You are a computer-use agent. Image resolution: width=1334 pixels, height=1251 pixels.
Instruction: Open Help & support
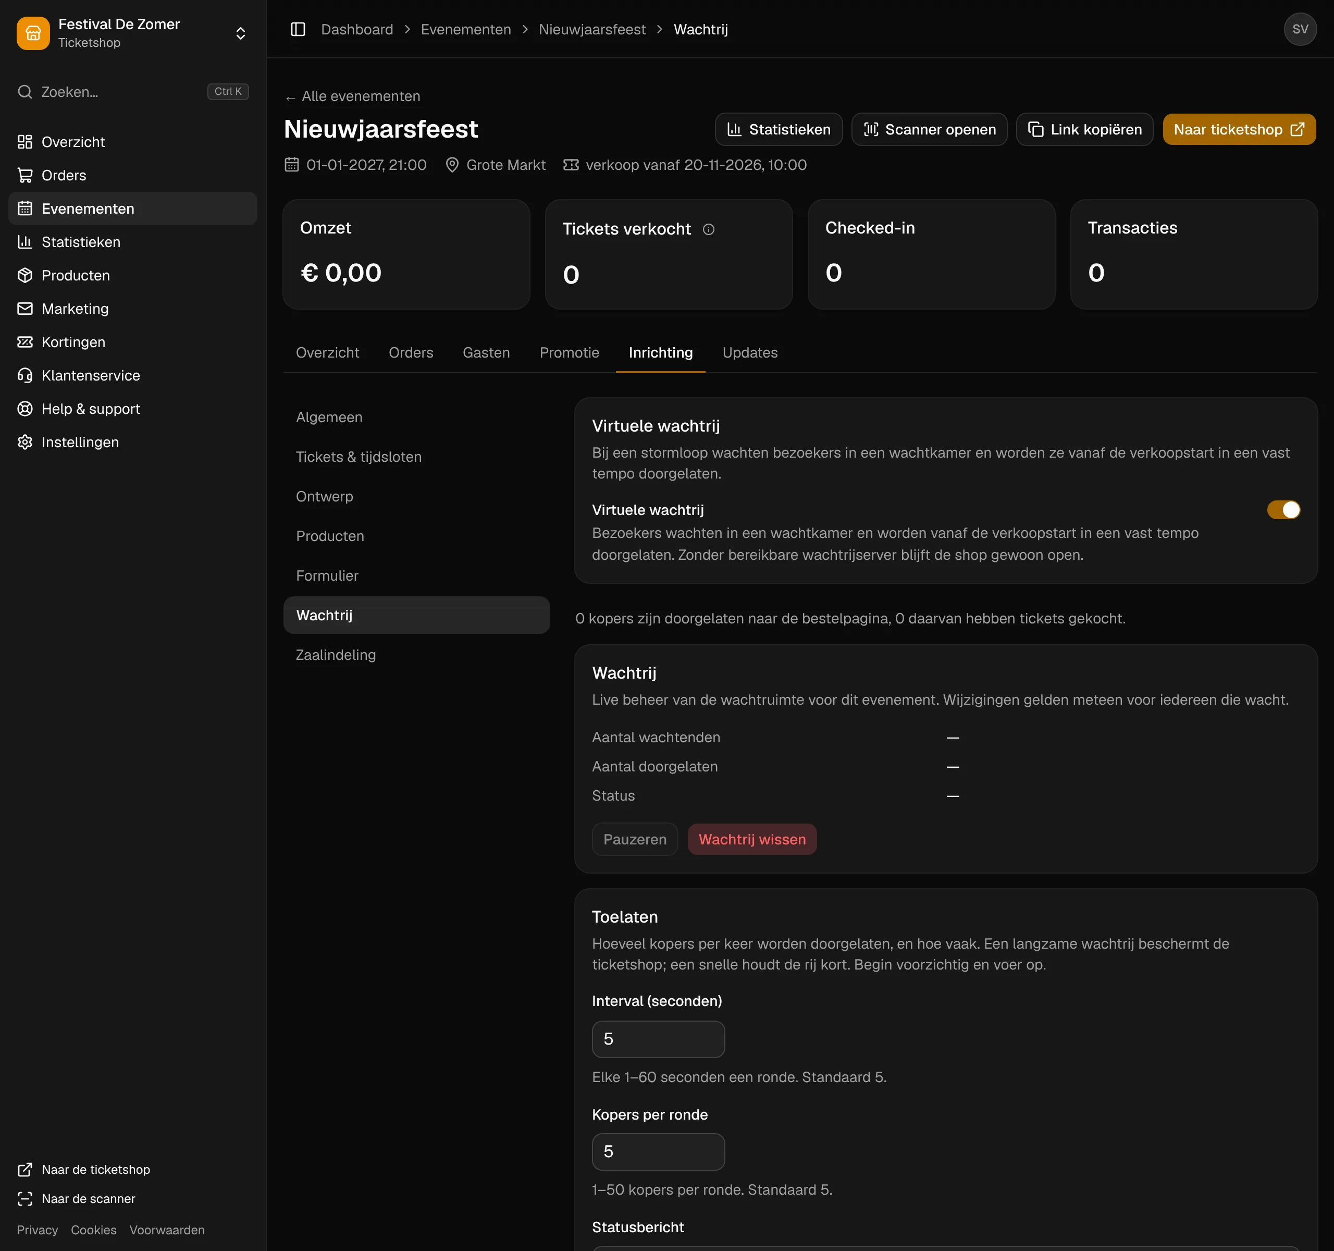click(133, 409)
